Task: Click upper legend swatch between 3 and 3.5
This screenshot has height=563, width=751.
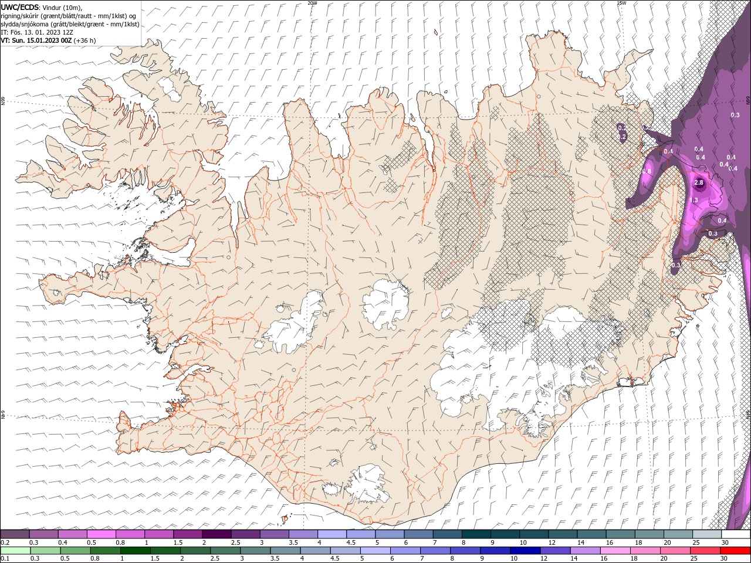Action: tap(274, 534)
